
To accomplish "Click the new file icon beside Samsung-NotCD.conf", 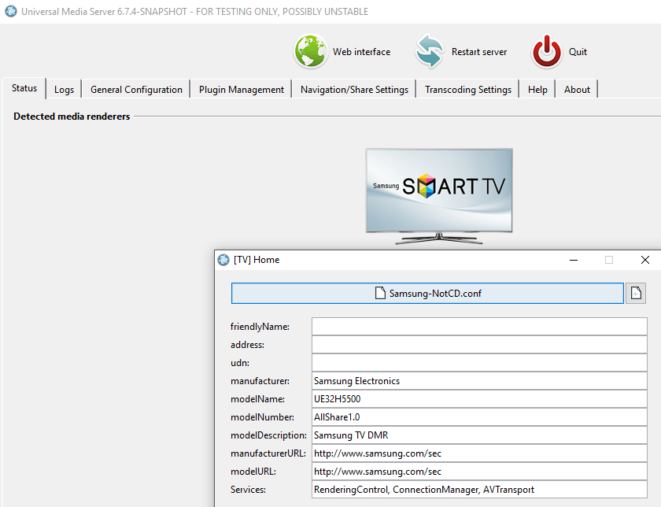I will click(x=636, y=293).
